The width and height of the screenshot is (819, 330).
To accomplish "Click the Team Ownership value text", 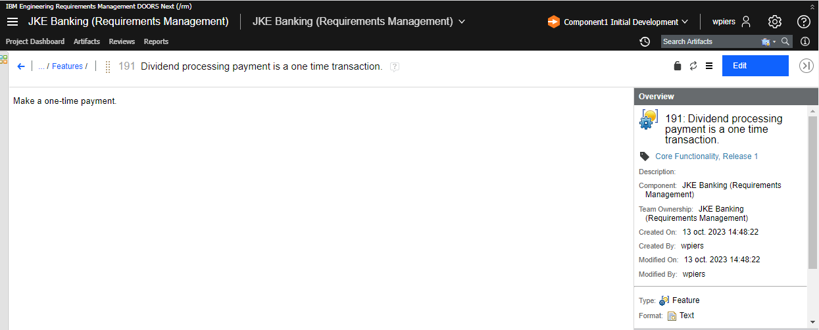I will (x=697, y=214).
